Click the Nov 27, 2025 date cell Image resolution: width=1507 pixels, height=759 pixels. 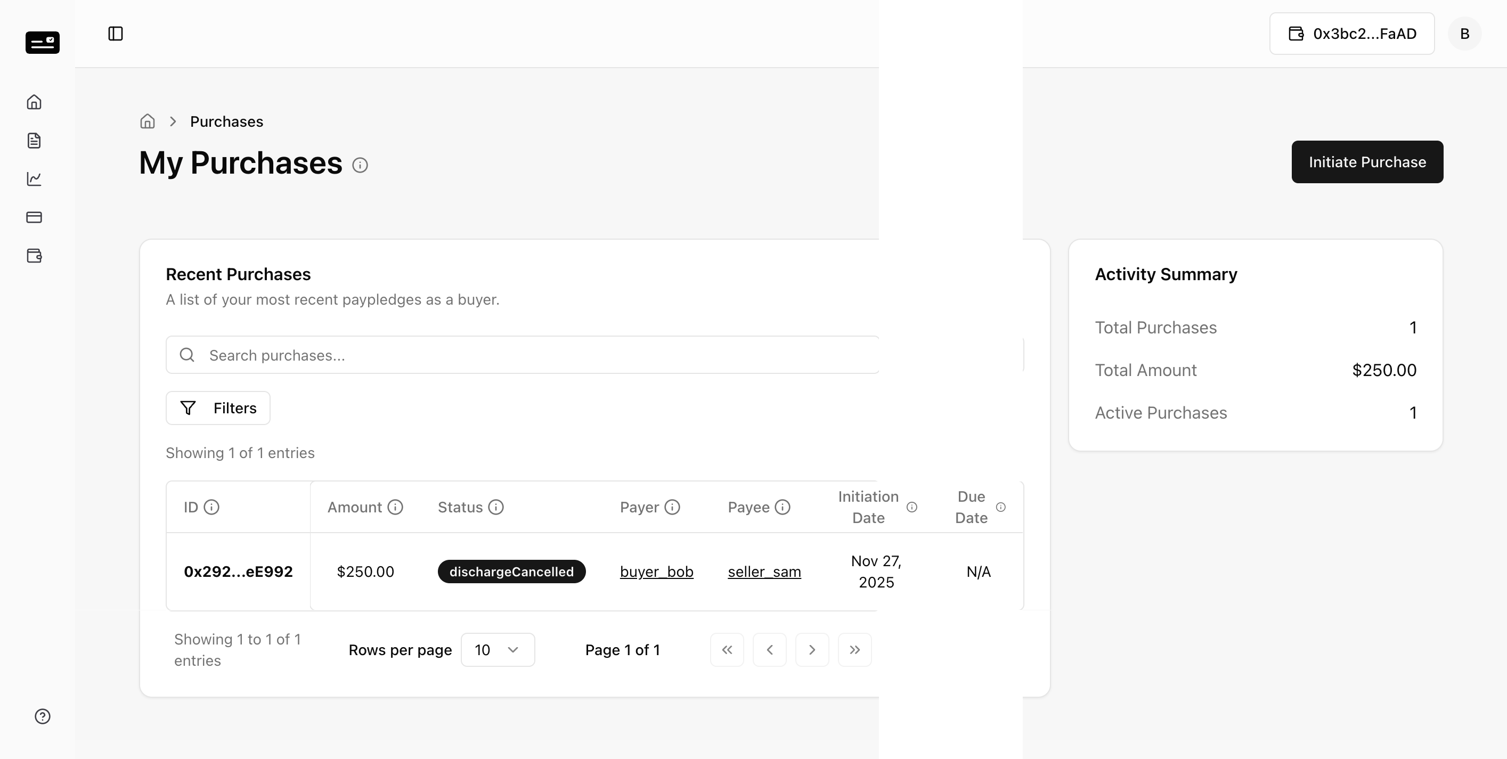876,572
